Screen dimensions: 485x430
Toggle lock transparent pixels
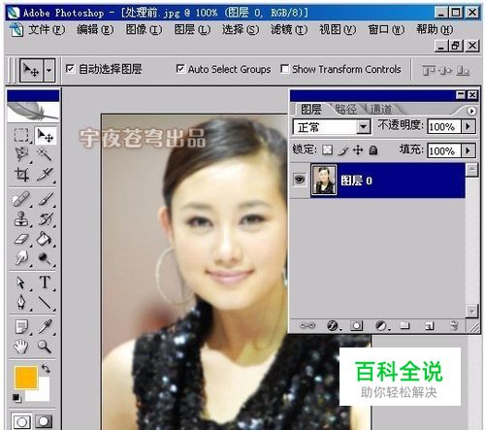click(327, 150)
